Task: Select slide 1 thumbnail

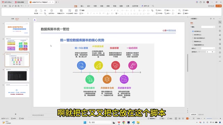Action: [17, 29]
